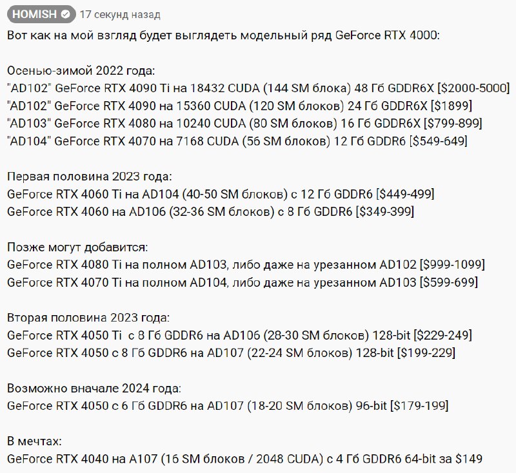Click the verified checkmark icon beside HOMISH
This screenshot has width=516, height=473.
coord(66,14)
